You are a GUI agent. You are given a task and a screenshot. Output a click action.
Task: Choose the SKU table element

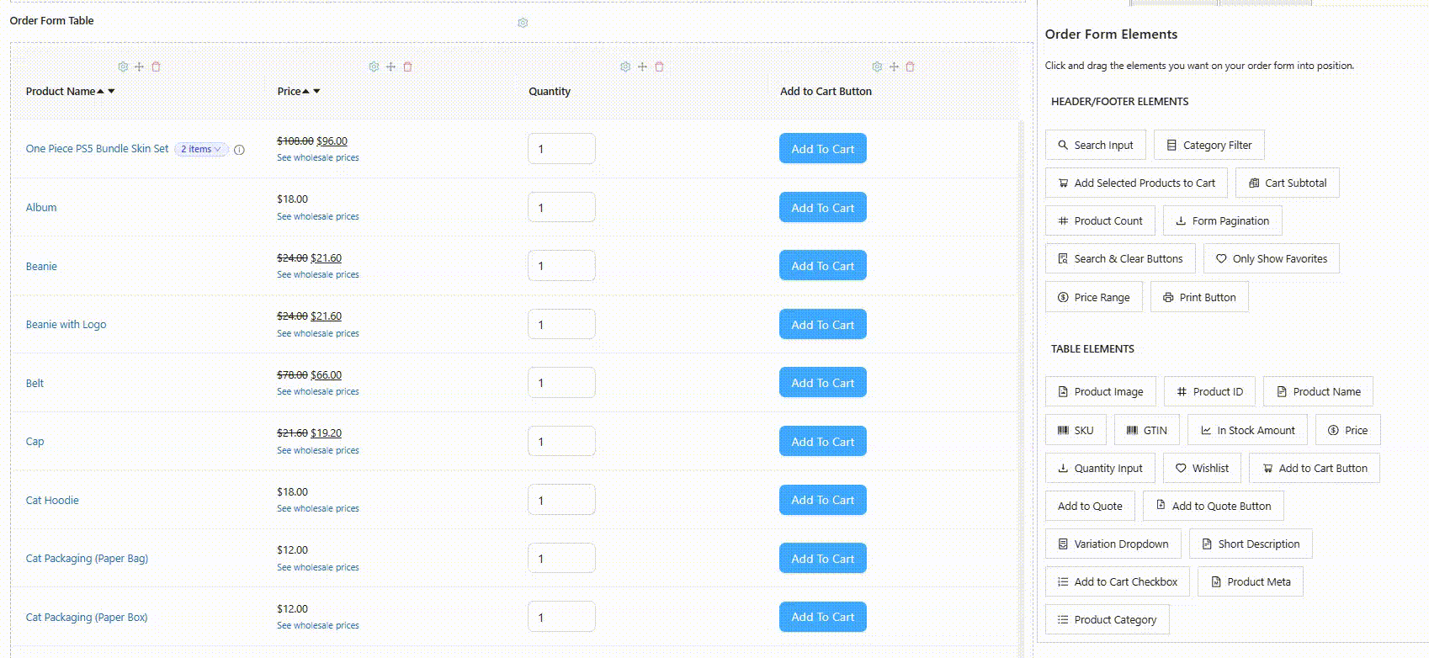coord(1076,430)
